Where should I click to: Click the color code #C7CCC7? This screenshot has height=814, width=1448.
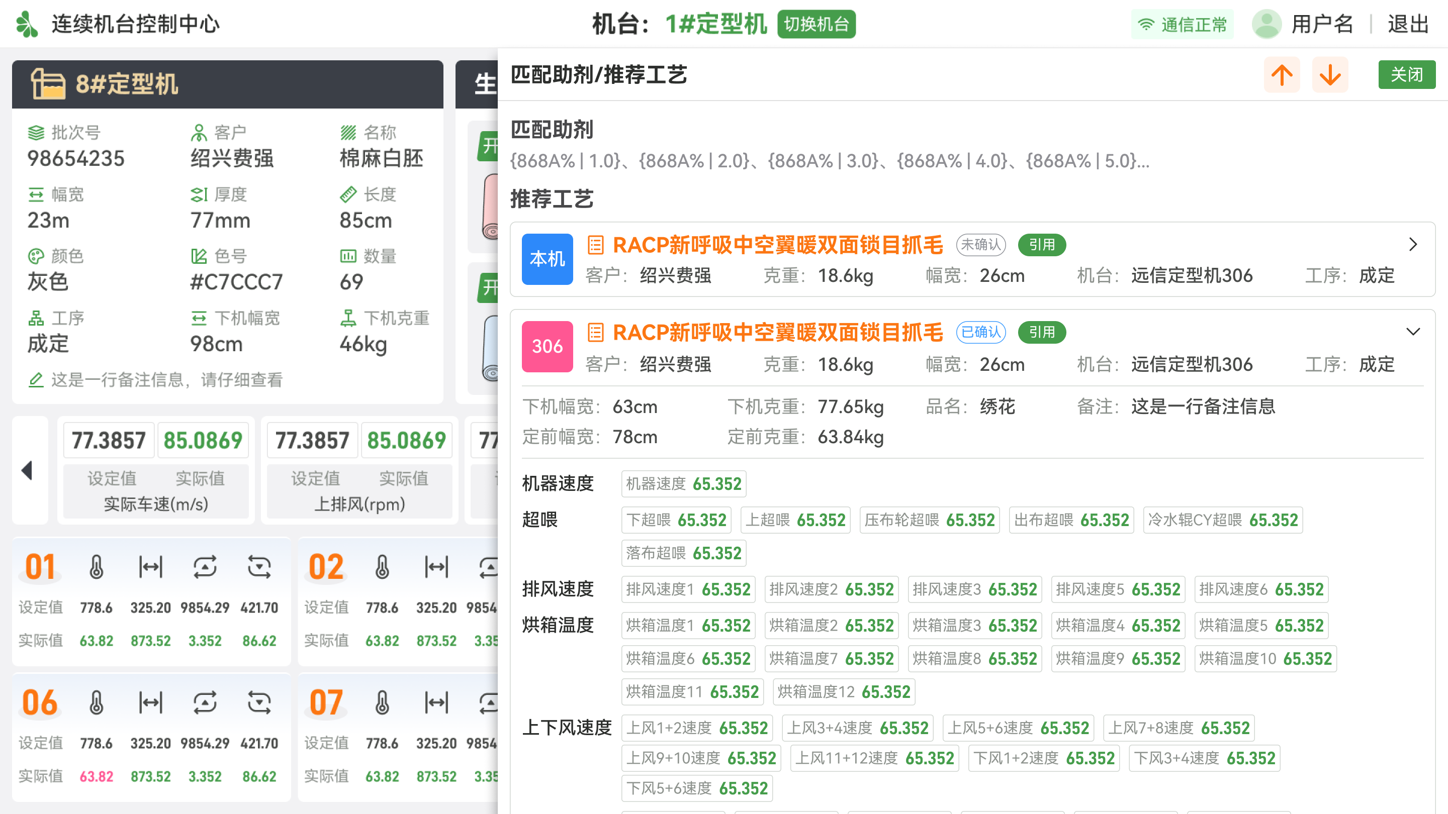[x=236, y=282]
